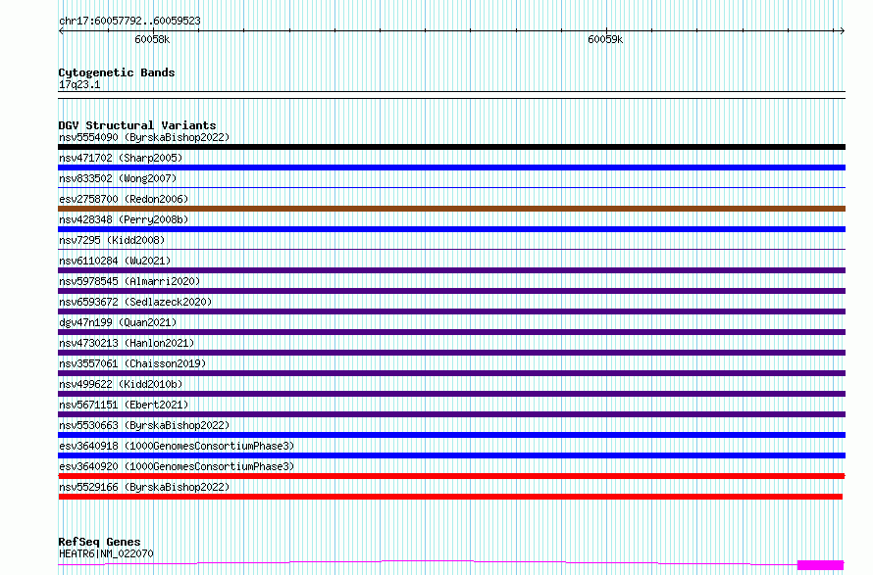Click the nsv5671151 (Ebert2021) label
Image resolution: width=873 pixels, height=575 pixels.
pyautogui.click(x=124, y=405)
